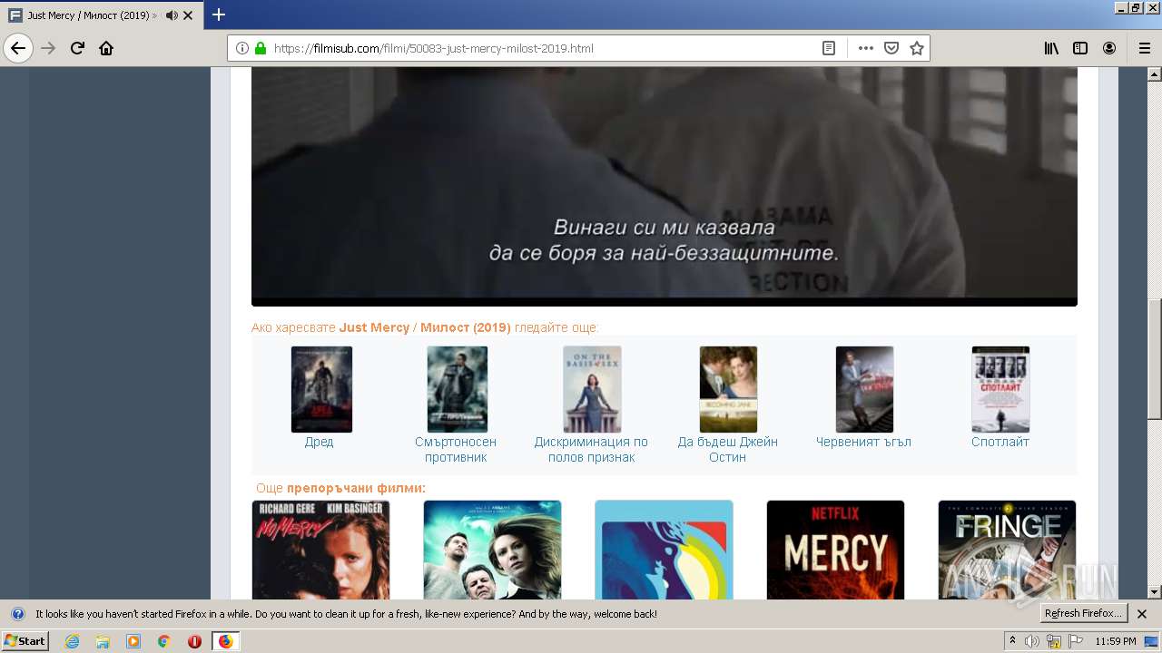Open the Netflix Mercy recommended poster
Screen dimensions: 1162x653
tap(835, 550)
